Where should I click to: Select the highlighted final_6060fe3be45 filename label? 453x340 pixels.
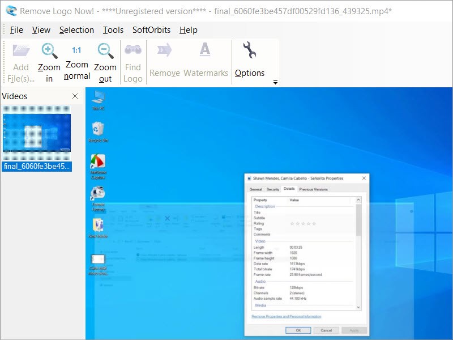(x=37, y=166)
